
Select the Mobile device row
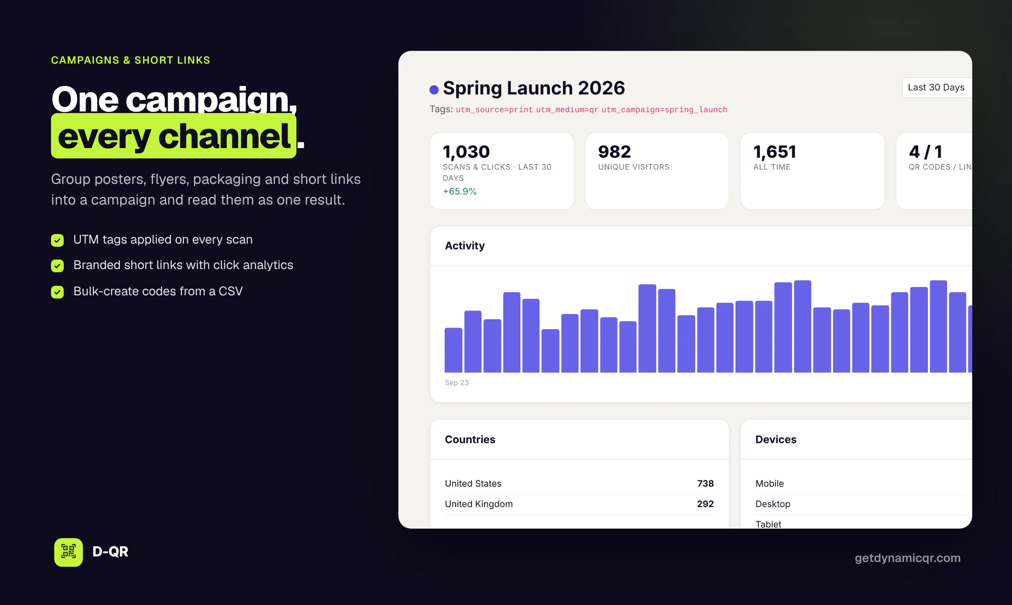tap(863, 484)
